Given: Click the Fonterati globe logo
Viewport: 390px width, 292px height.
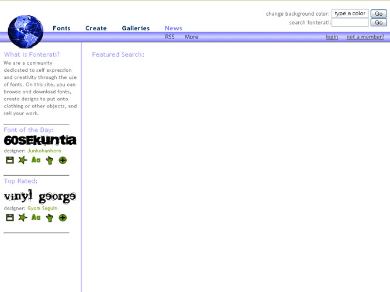Looking at the screenshot, I should pos(26,31).
